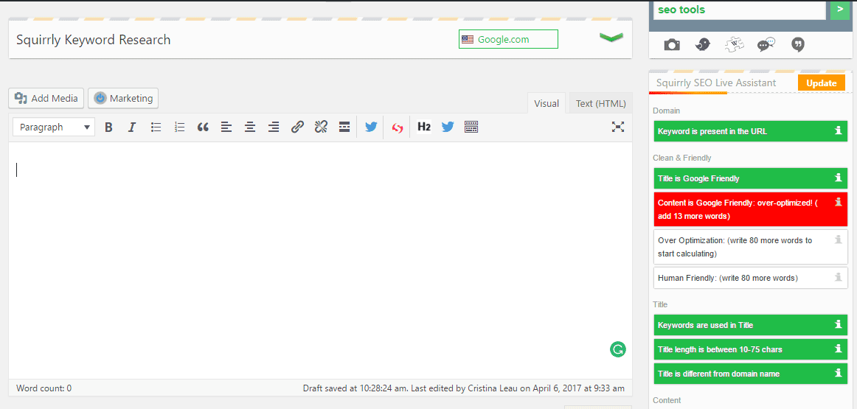Click the orange Update button
The height and width of the screenshot is (409, 857).
click(x=822, y=83)
